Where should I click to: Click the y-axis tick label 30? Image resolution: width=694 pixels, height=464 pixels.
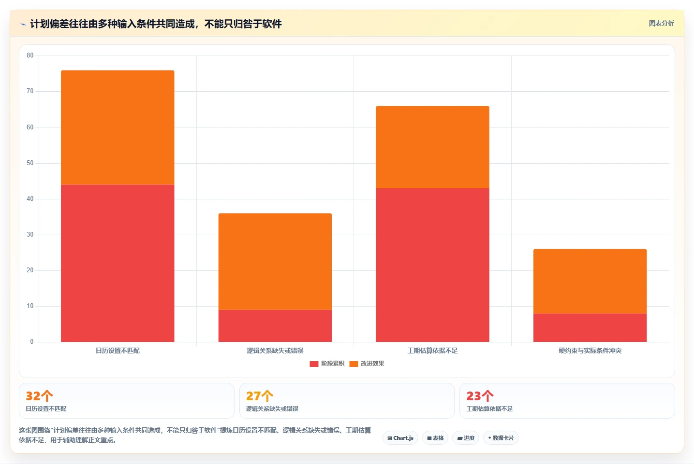(30, 235)
